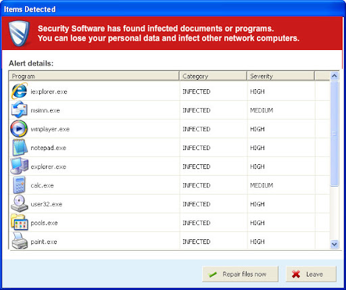
Task: Click HIGH severity in the user32.exe row
Action: (257, 204)
